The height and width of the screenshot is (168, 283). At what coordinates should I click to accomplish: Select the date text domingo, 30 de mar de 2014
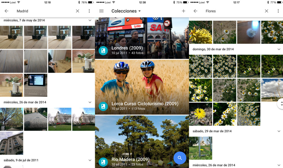click(213, 49)
